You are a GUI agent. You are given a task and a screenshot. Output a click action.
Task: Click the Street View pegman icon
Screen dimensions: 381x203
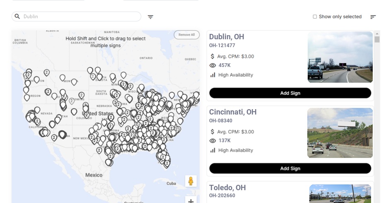[x=190, y=181]
